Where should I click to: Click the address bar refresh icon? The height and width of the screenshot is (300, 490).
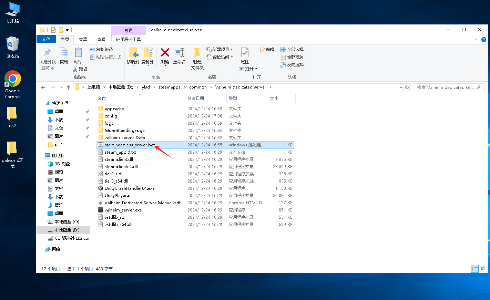(407, 87)
